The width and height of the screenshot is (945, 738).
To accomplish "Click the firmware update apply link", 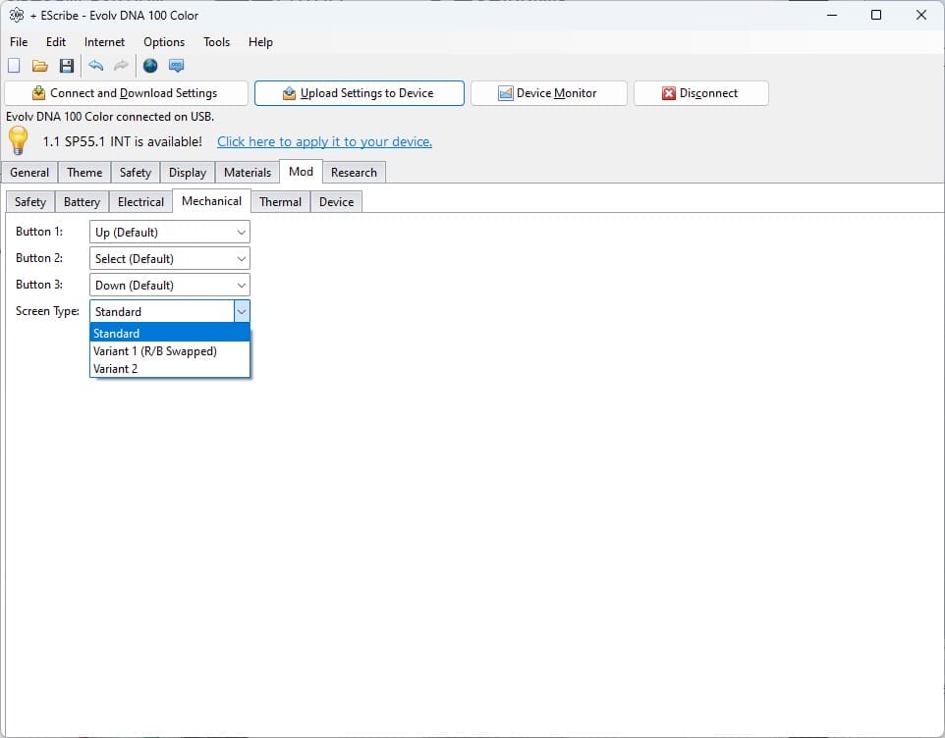I will pos(324,140).
